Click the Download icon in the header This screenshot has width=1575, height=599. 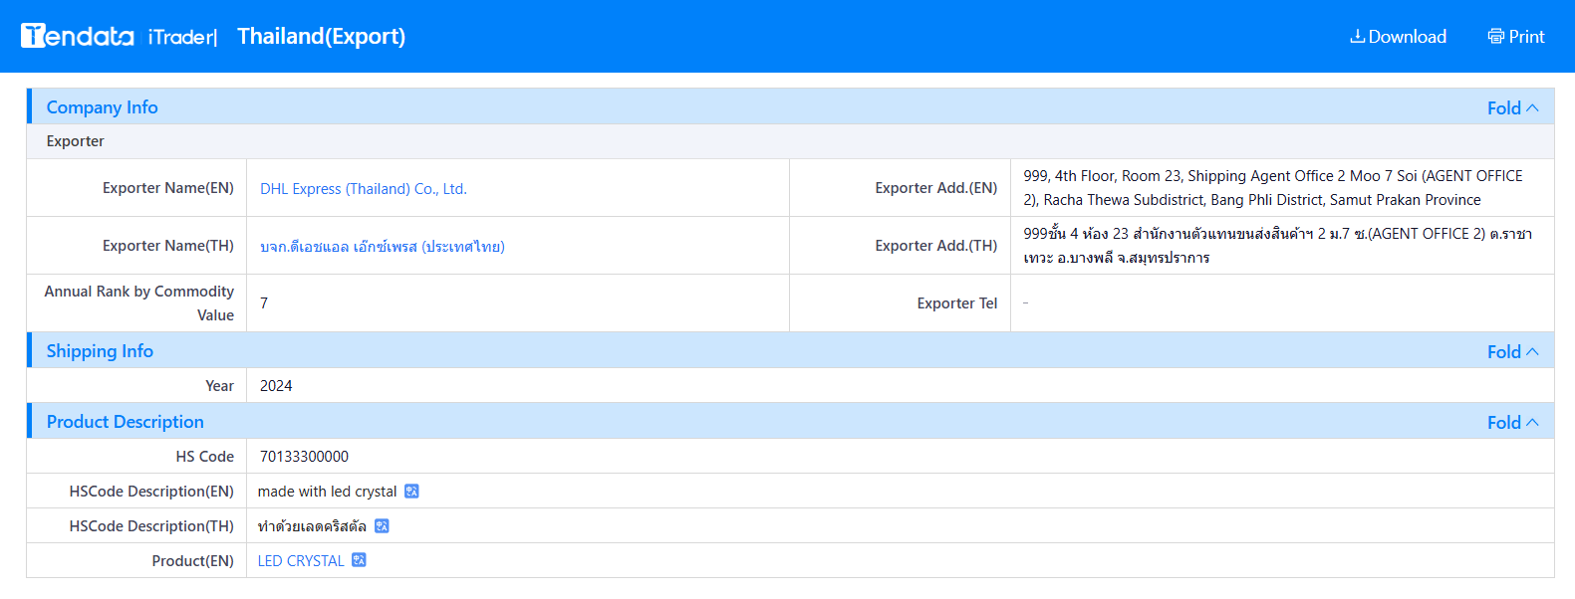coord(1357,36)
